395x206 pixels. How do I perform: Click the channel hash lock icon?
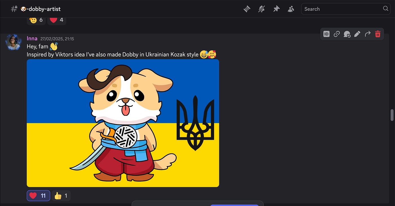[x=14, y=9]
